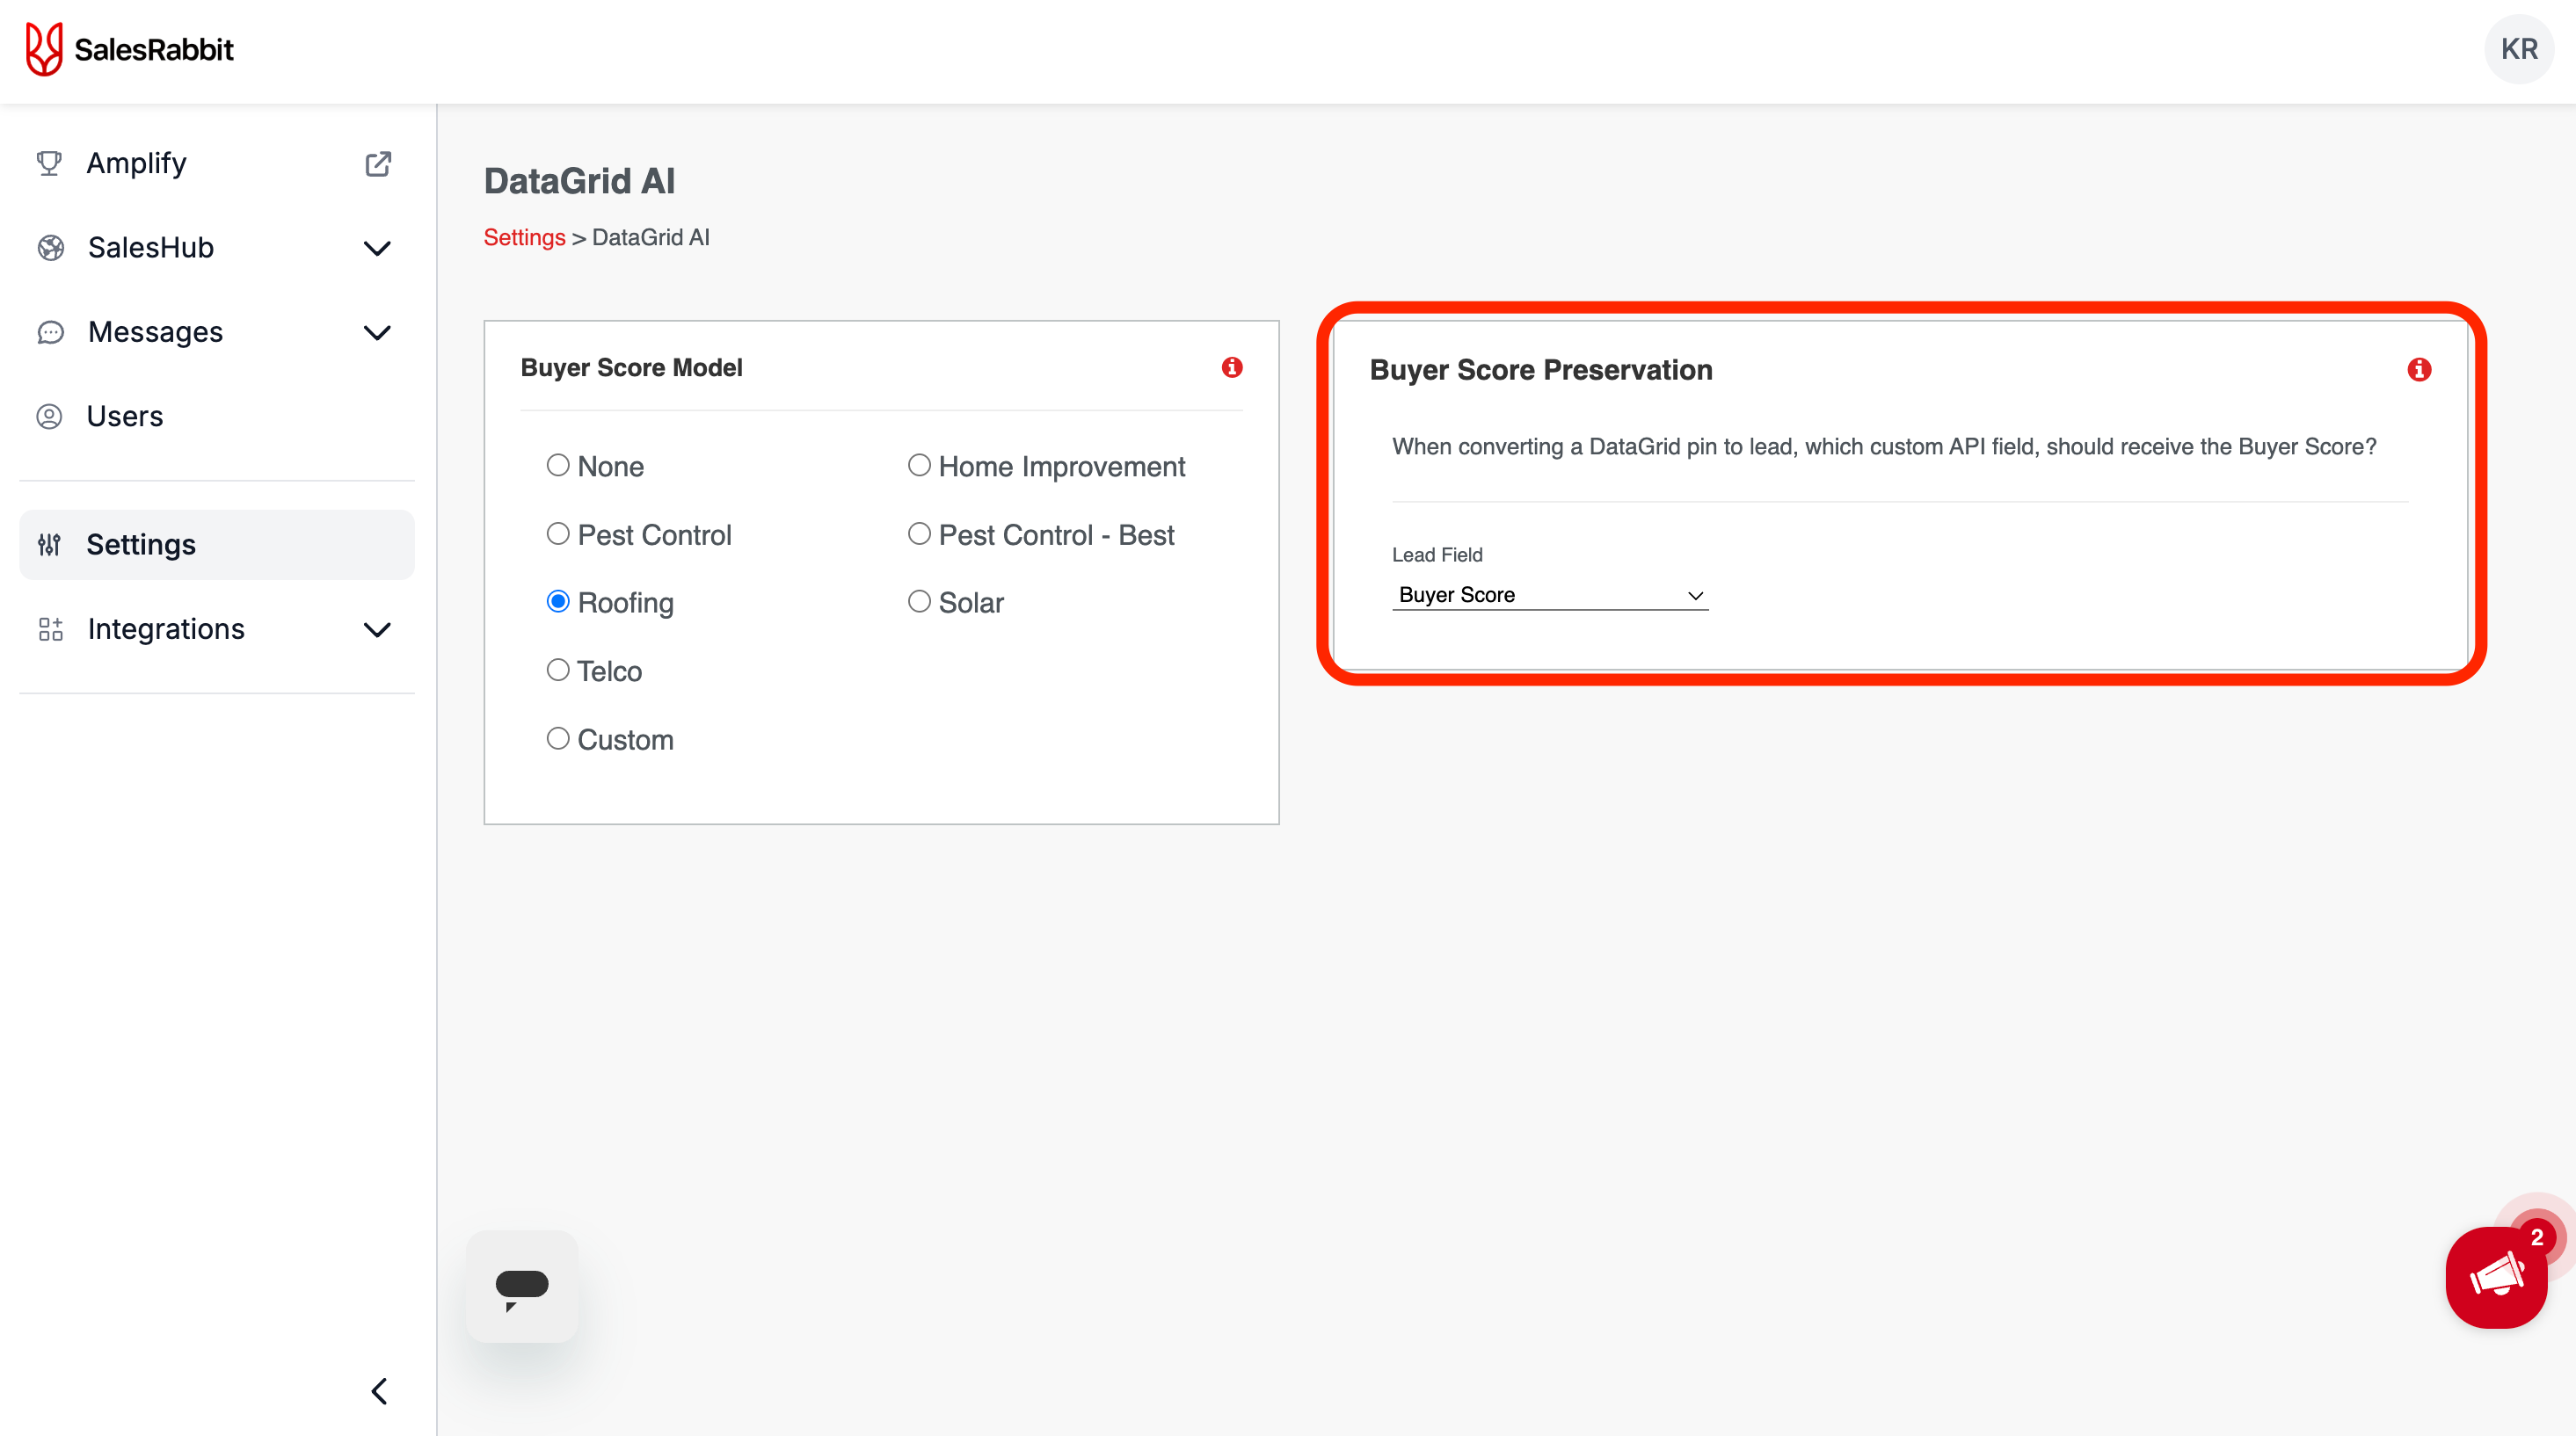Select the Telco radio button
2576x1436 pixels.
click(x=558, y=671)
